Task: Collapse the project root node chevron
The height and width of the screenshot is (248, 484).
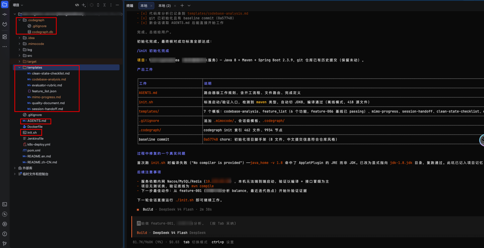Action: coord(15,14)
